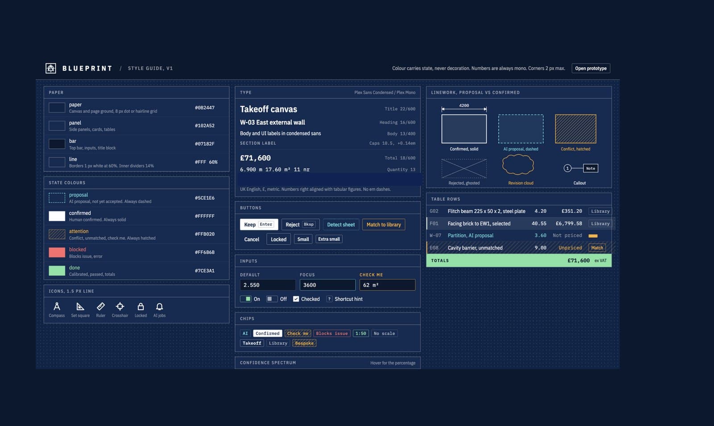Click the Rejected, ghosted crossed box
Screen dimensions: 714x426
coord(464,168)
